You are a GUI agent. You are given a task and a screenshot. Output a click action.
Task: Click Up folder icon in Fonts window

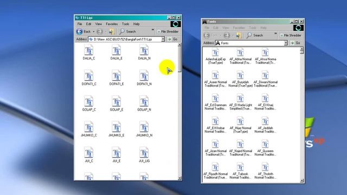pyautogui.click(x=239, y=35)
